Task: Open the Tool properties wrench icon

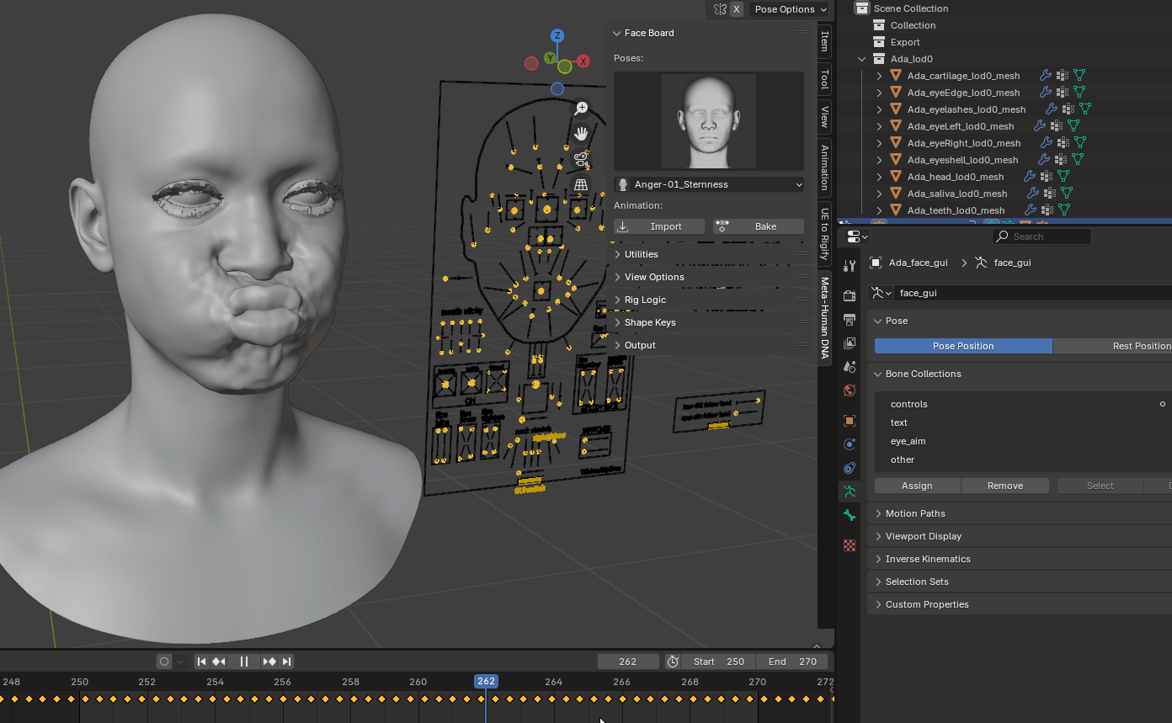Action: point(850,266)
